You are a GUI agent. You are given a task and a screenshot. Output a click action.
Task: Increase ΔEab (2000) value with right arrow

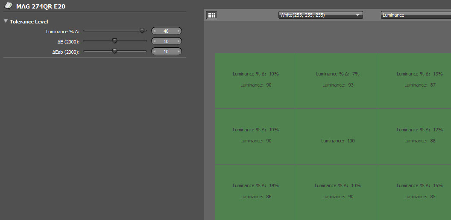click(178, 52)
